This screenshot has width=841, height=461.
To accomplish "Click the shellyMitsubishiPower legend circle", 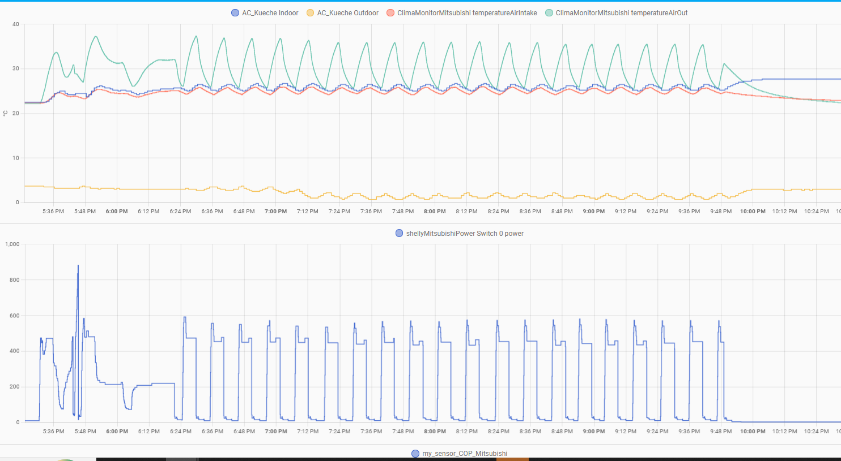I will [400, 234].
